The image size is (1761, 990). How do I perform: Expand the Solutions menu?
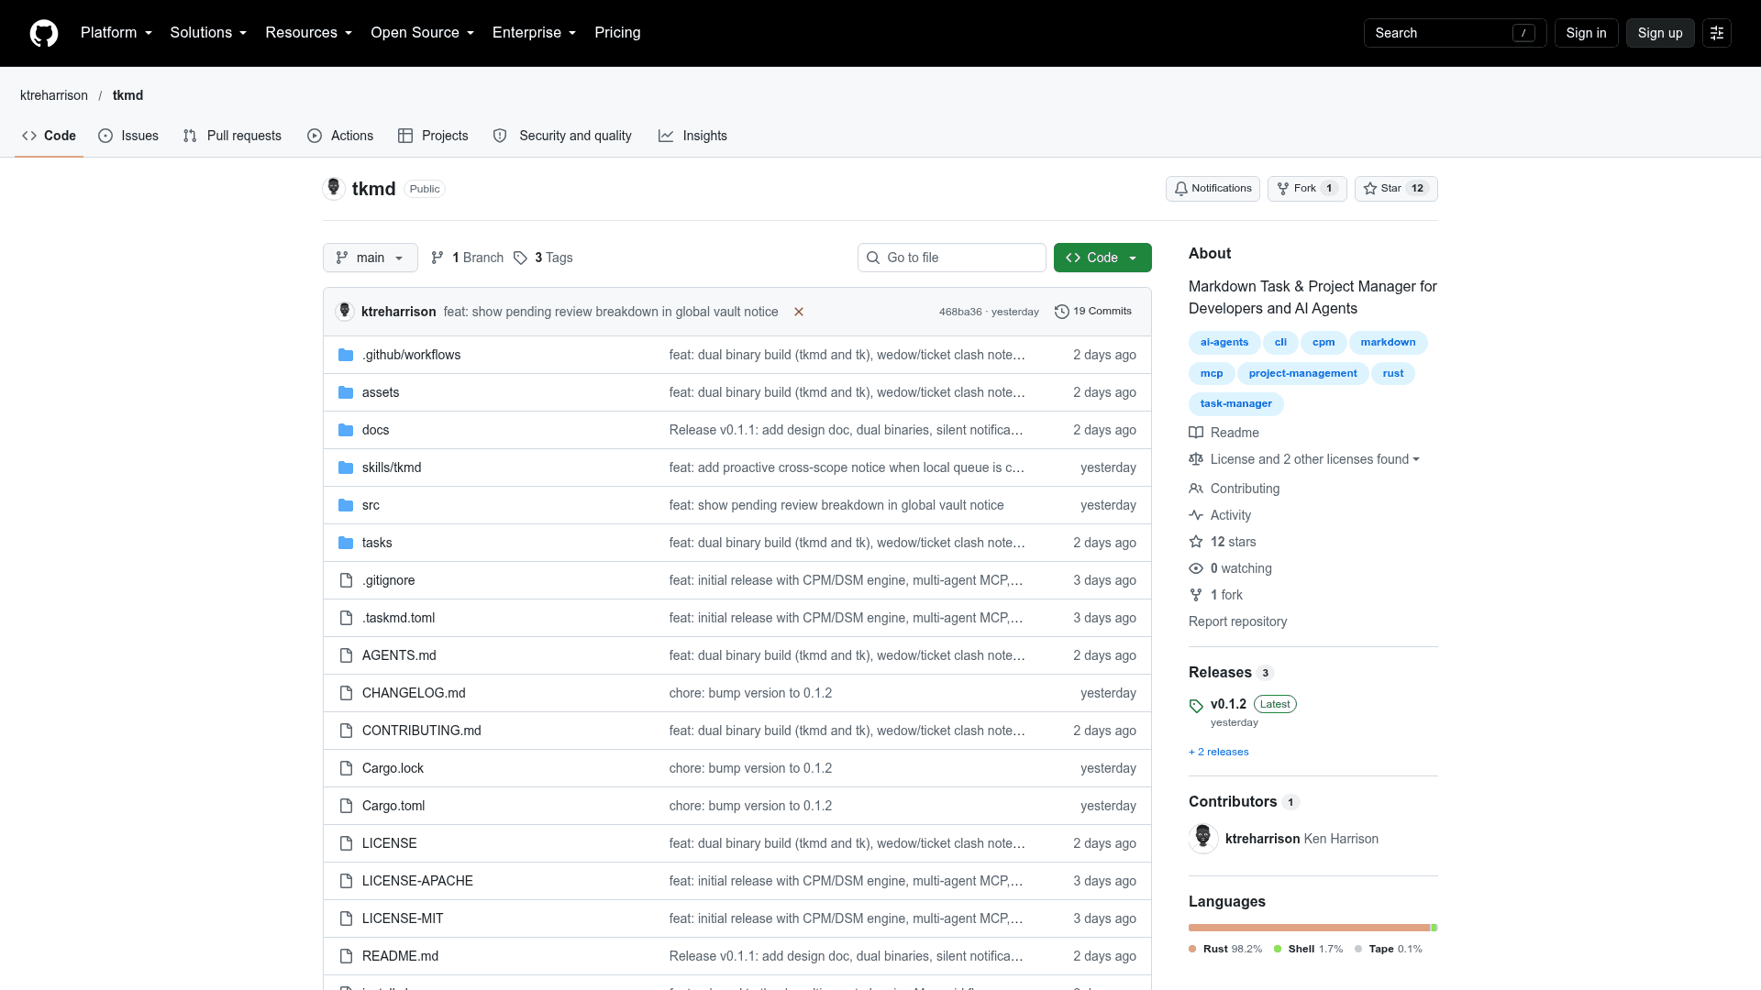(x=208, y=33)
